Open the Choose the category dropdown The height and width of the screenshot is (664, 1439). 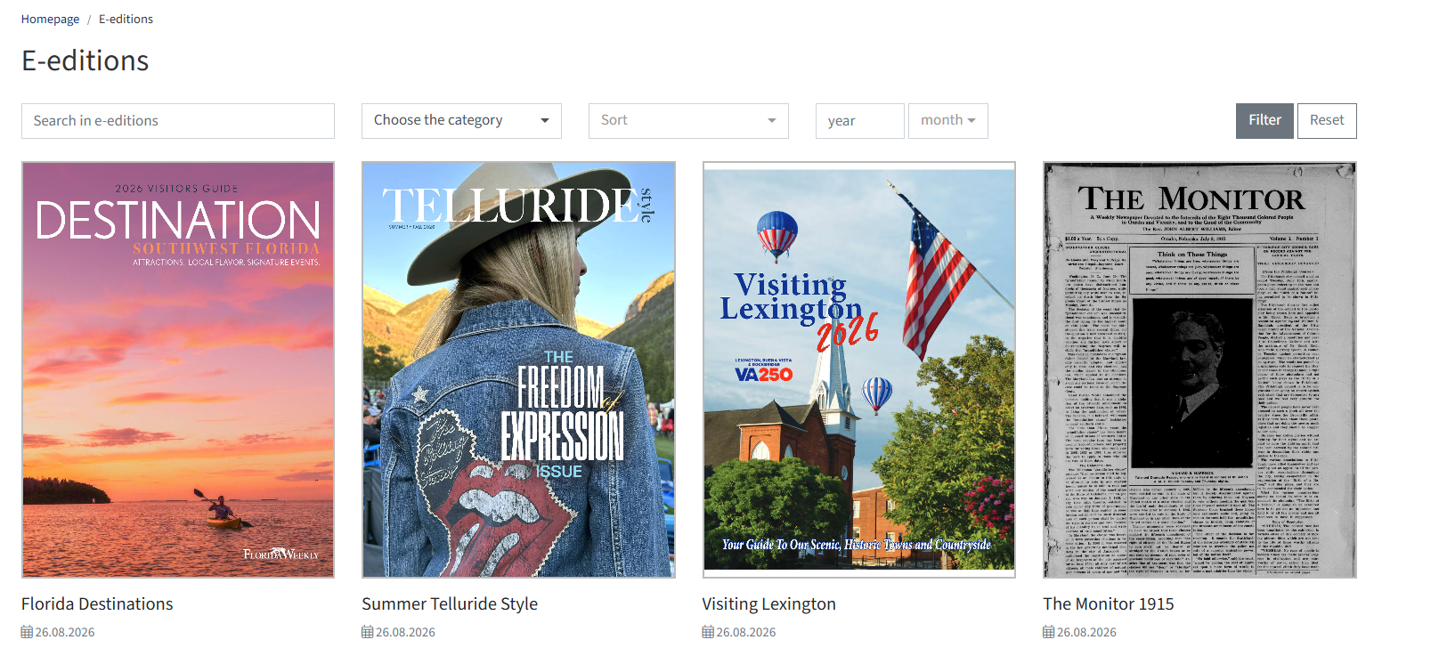coord(461,121)
